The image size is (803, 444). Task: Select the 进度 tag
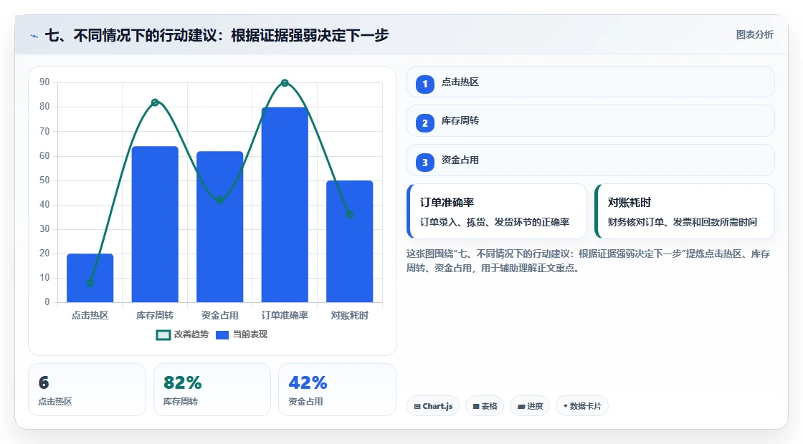pyautogui.click(x=530, y=406)
